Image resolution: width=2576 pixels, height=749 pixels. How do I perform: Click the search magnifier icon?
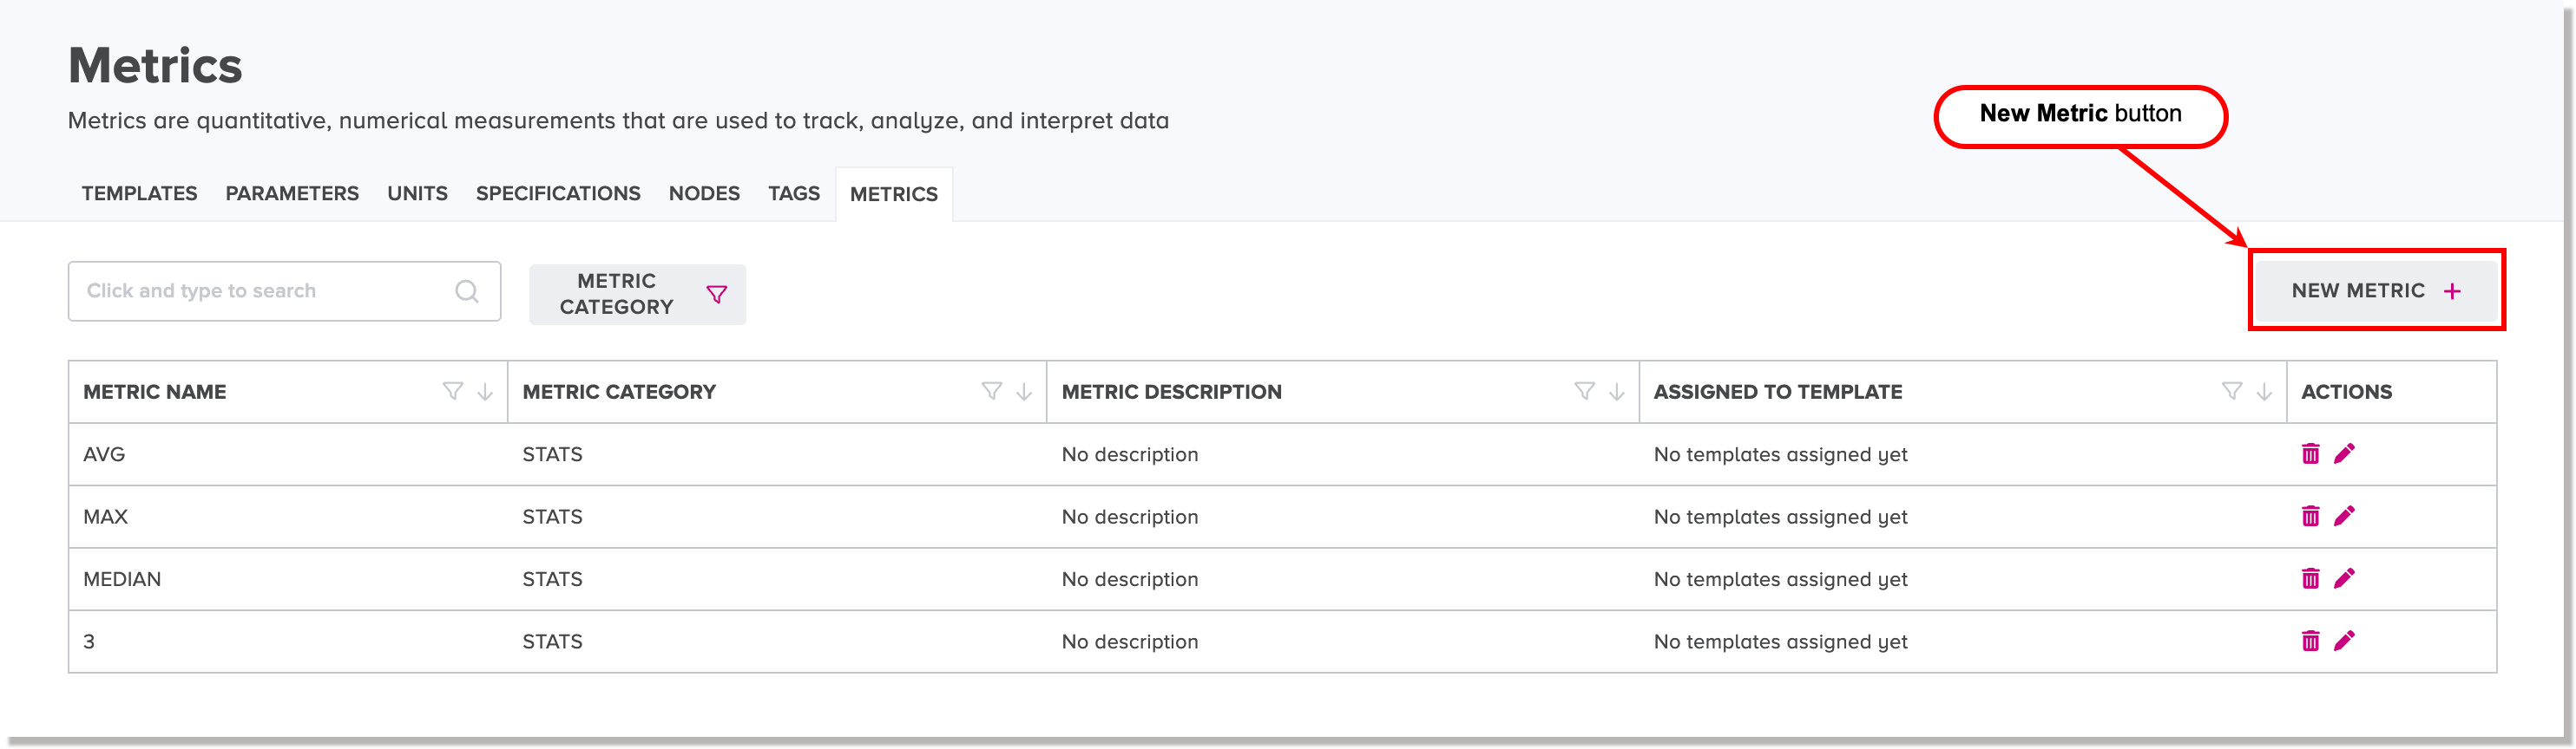pos(466,290)
